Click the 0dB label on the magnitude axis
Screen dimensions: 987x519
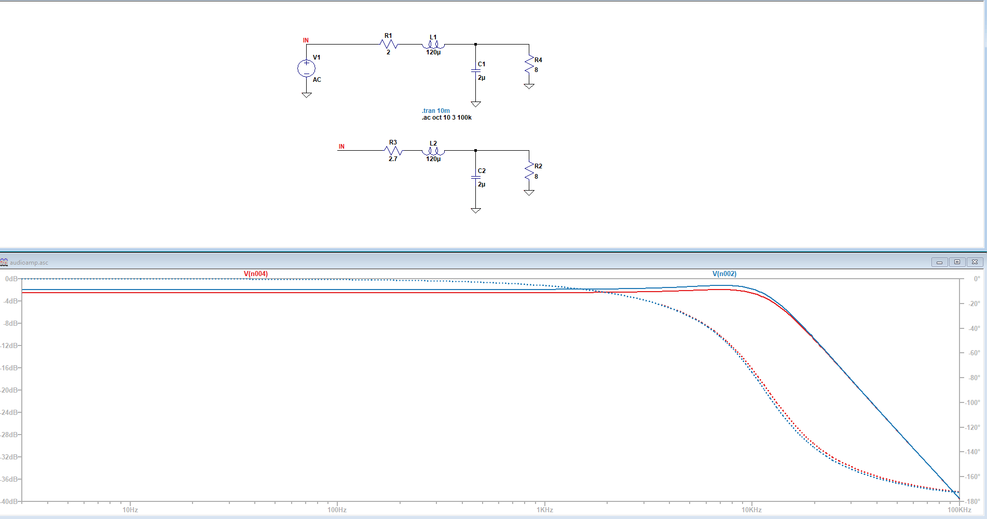coord(11,279)
